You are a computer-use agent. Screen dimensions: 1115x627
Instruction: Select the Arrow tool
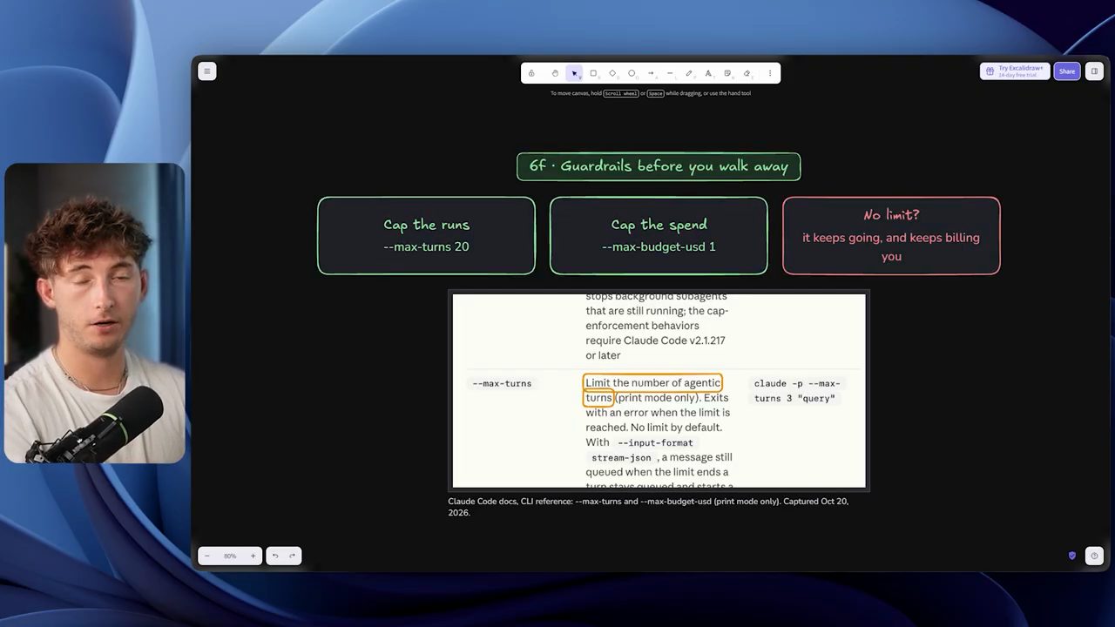[x=651, y=73]
